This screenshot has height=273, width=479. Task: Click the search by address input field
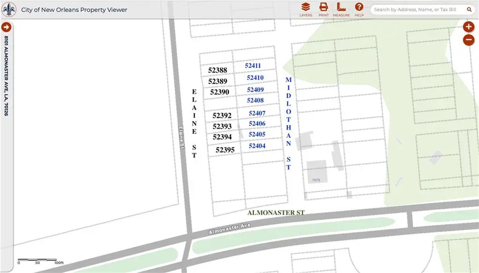pyautogui.click(x=416, y=9)
